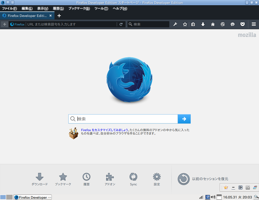Image resolution: width=259 pixels, height=200 pixels.
Task: Submit search with the blue arrow button
Action: [184, 119]
